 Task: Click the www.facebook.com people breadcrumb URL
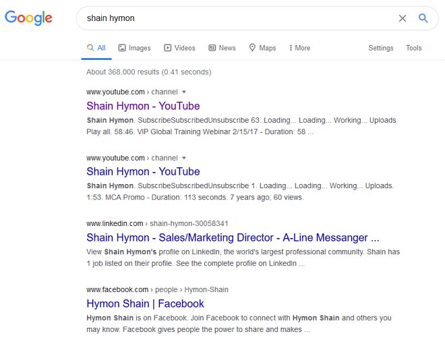click(157, 290)
